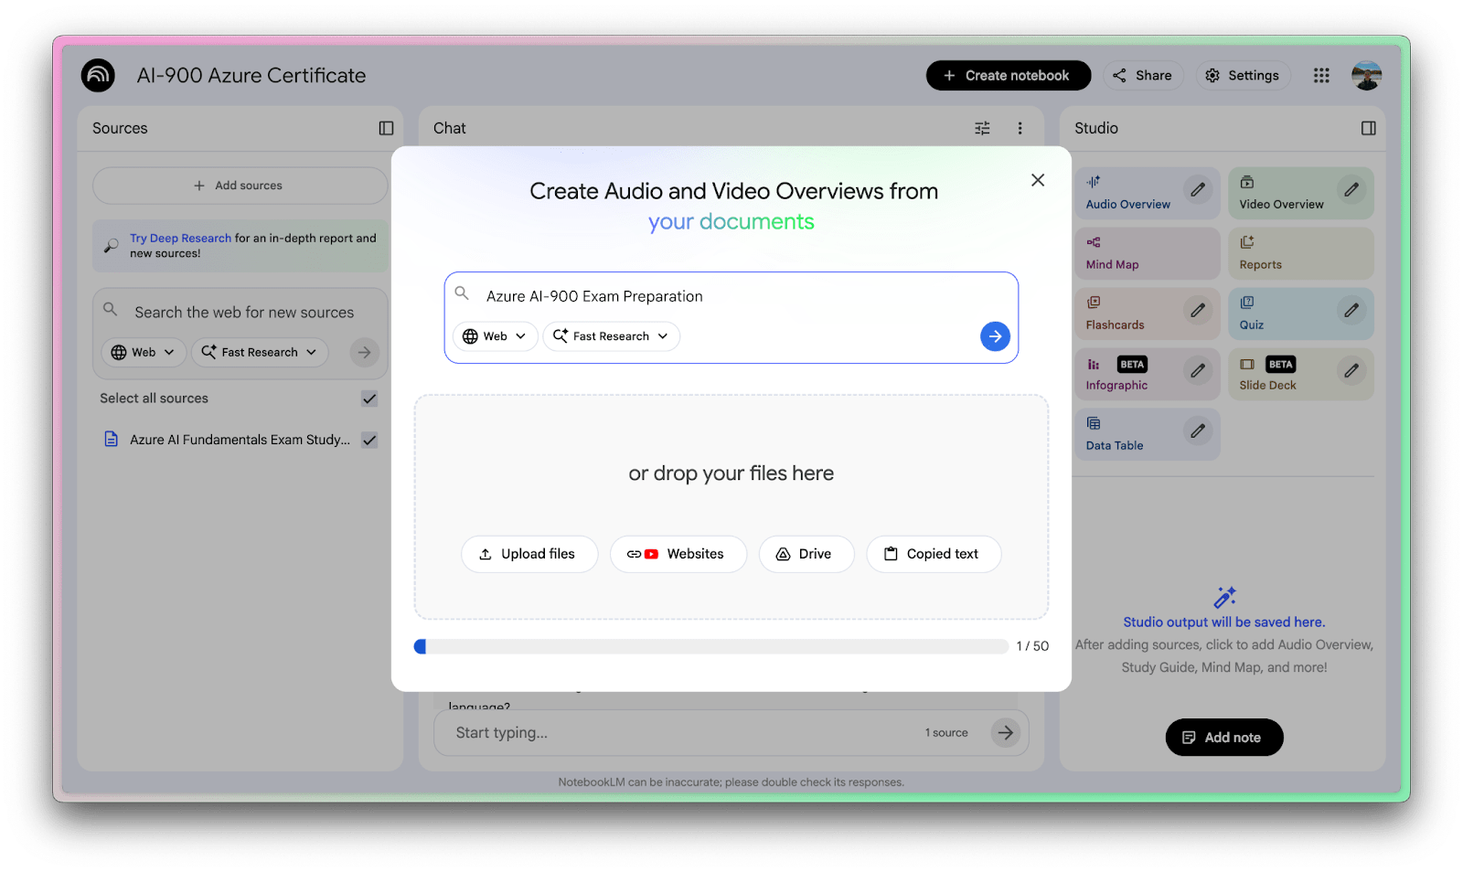This screenshot has width=1463, height=872.
Task: Customize Slide Deck with pencil icon
Action: (1351, 370)
